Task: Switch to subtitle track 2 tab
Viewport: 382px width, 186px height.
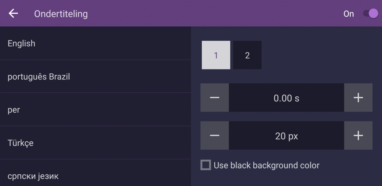Action: point(247,55)
